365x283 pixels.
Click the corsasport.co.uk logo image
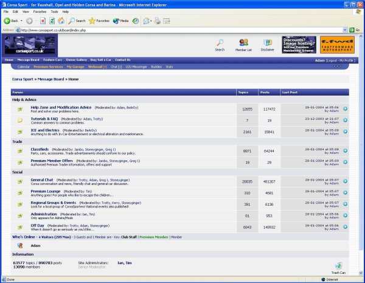pyautogui.click(x=30, y=45)
